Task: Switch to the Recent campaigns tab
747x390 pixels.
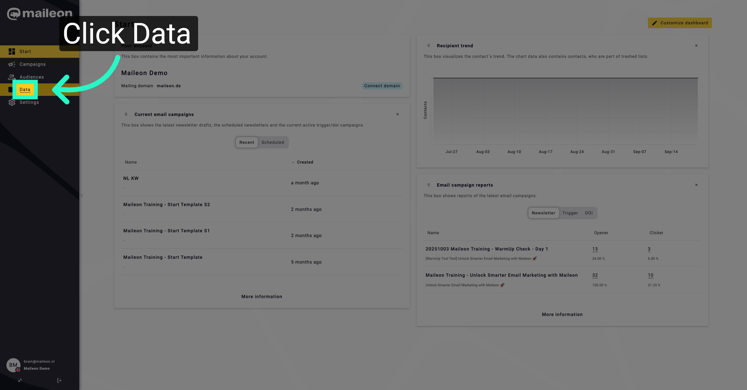Action: coord(247,142)
